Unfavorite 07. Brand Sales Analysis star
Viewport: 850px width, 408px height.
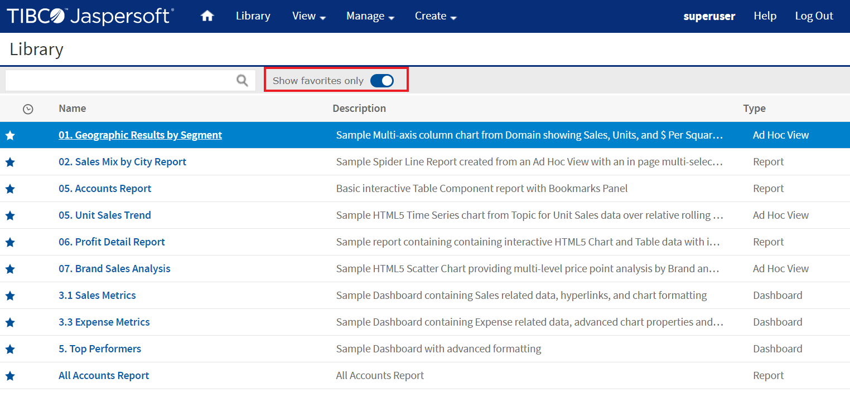pyautogui.click(x=10, y=269)
